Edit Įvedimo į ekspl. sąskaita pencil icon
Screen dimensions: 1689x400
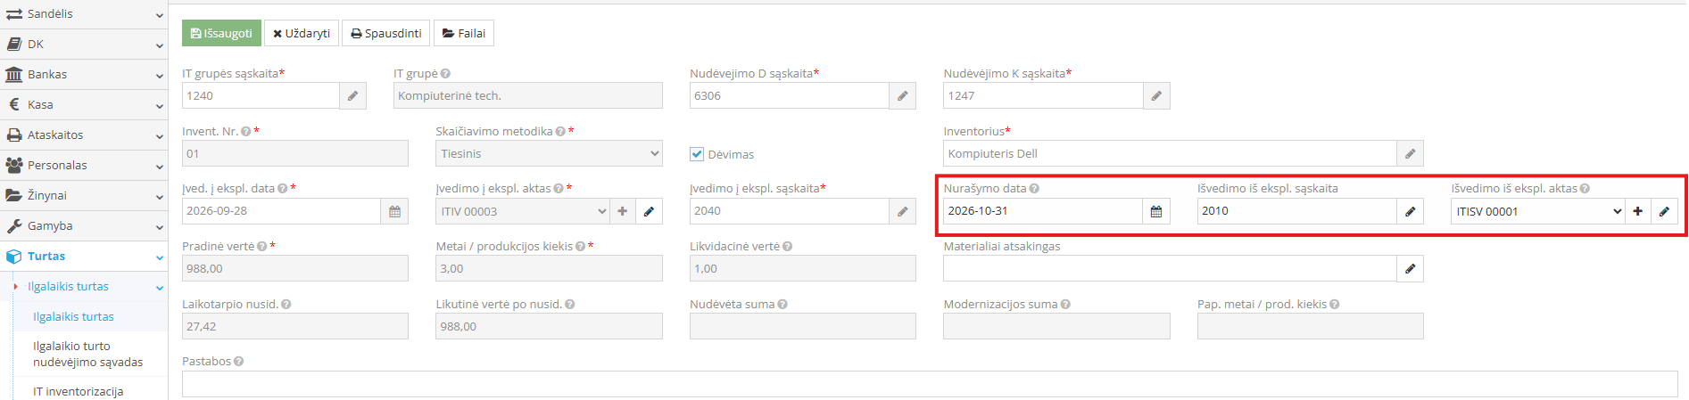click(x=902, y=211)
